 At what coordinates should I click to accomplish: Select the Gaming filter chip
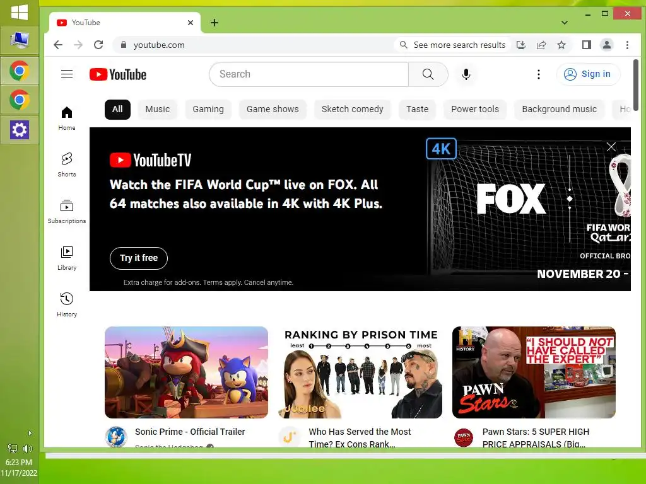[x=208, y=110]
